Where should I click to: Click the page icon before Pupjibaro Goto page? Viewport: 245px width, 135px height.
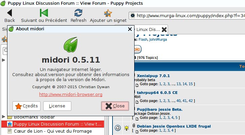[x=137, y=119]
